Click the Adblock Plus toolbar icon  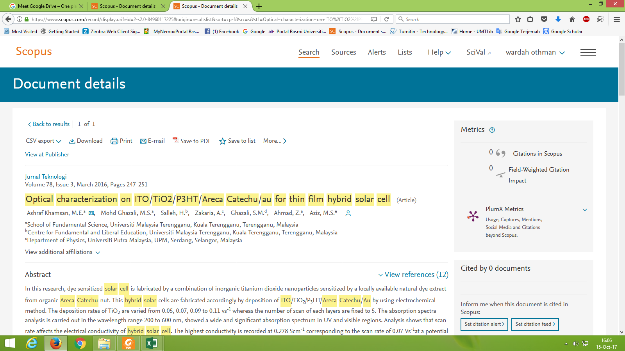[586, 19]
